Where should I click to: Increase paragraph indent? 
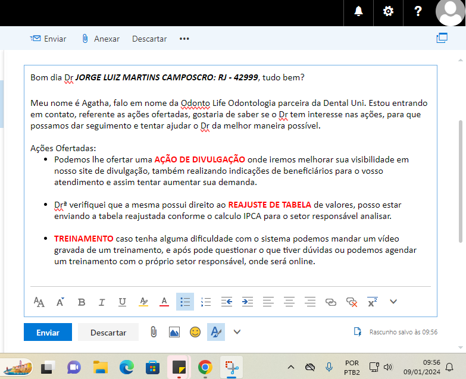pyautogui.click(x=248, y=302)
